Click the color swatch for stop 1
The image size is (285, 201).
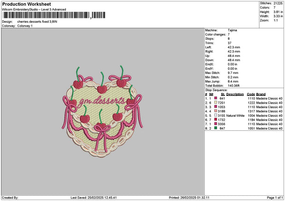(x=216, y=98)
